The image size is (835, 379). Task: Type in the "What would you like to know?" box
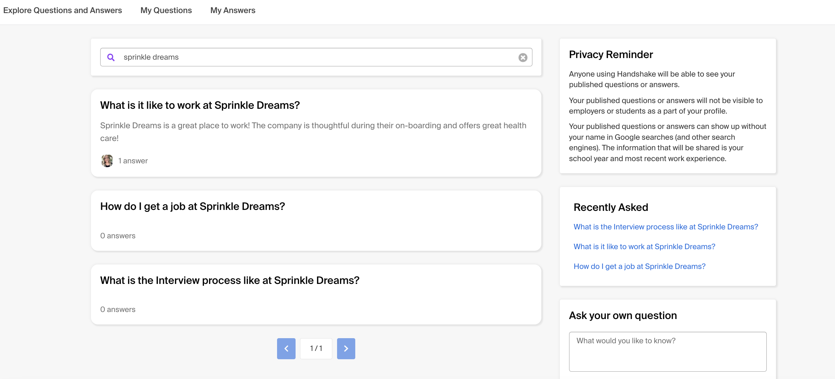[667, 352]
